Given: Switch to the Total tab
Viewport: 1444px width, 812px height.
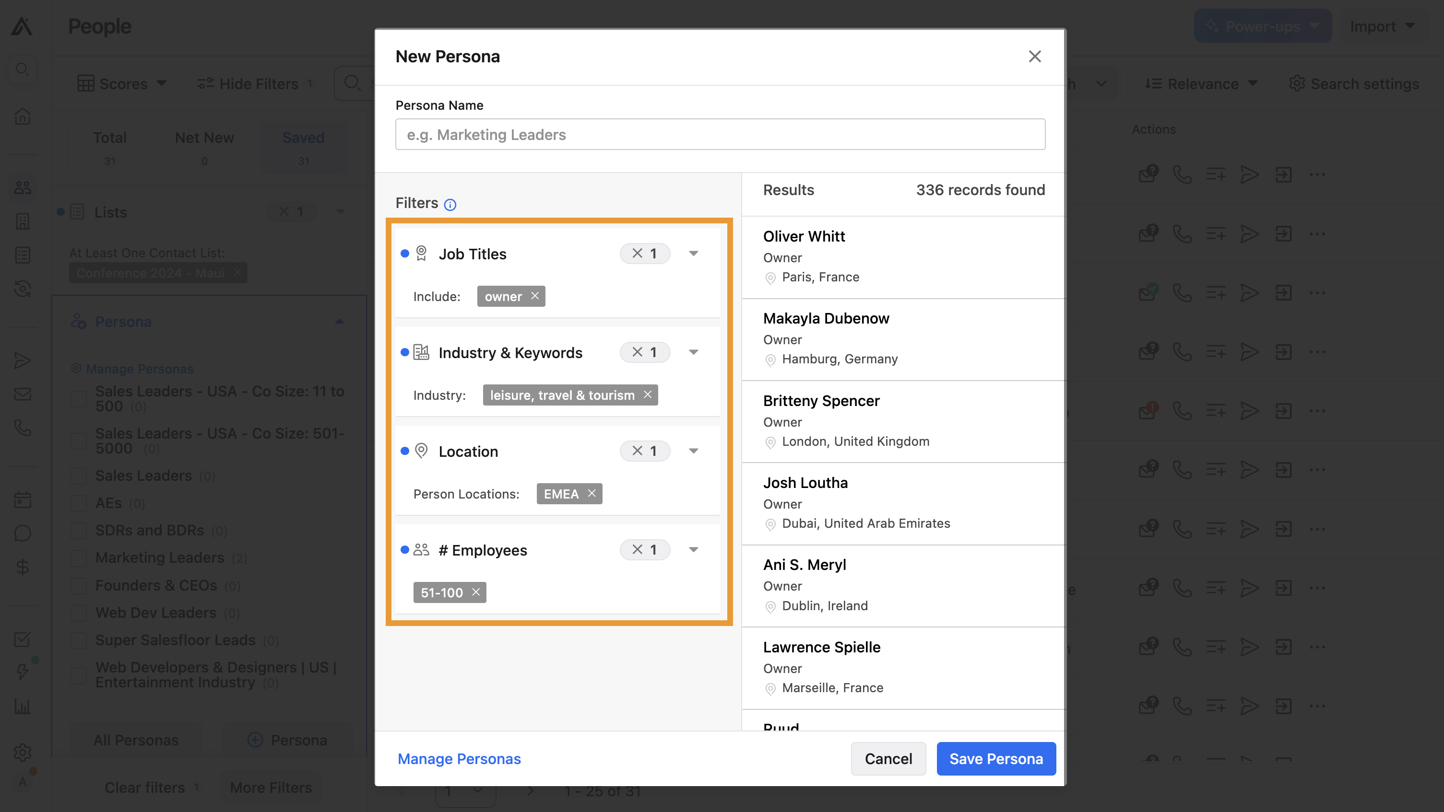Looking at the screenshot, I should [110, 148].
